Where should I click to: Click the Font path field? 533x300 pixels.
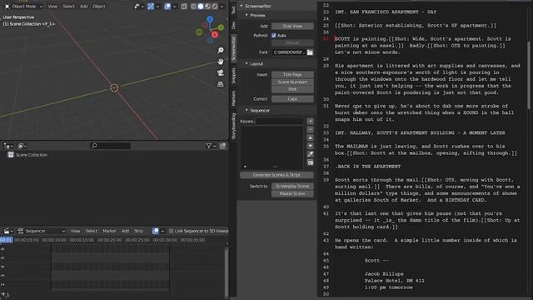[289, 52]
